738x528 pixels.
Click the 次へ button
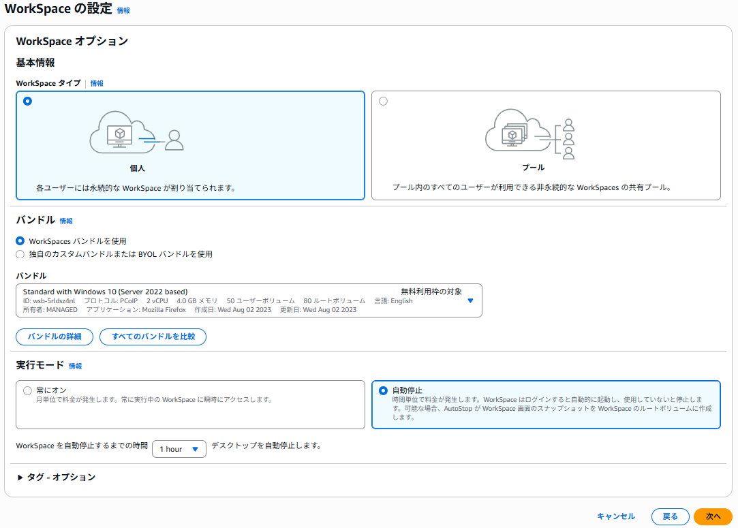click(712, 516)
